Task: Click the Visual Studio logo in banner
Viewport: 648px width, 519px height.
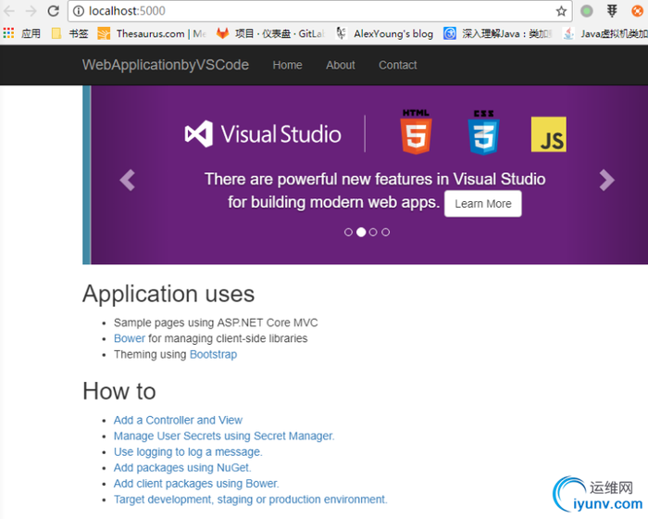Action: point(263,133)
